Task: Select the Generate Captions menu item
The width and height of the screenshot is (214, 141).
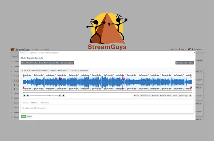Action: coord(67,63)
